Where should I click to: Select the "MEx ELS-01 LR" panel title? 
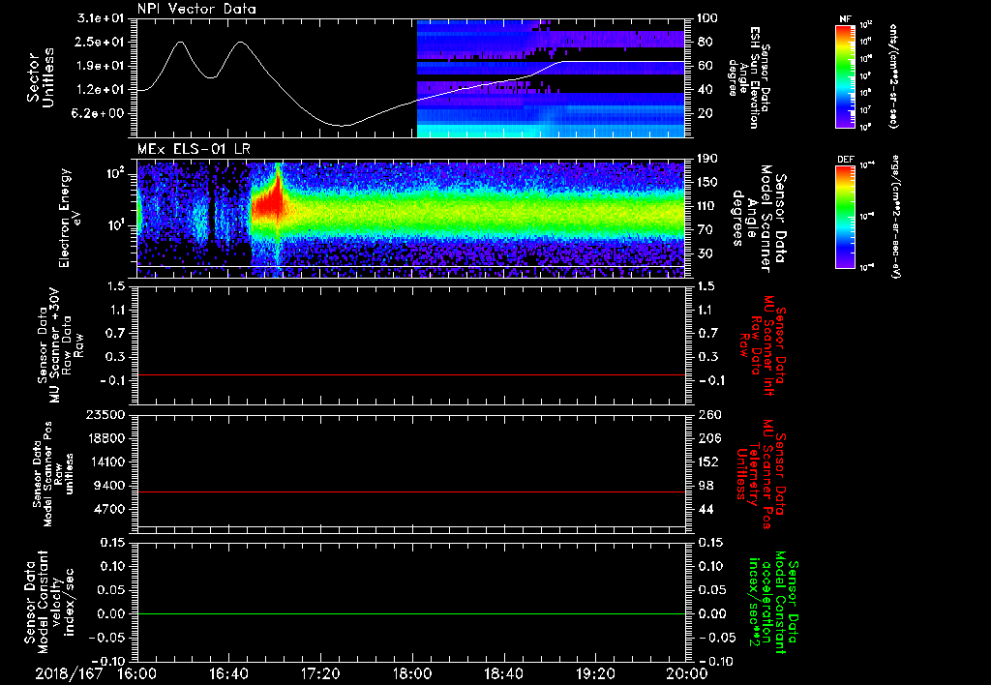194,149
